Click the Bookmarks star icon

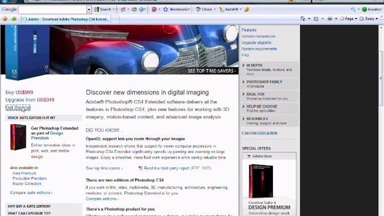tap(166, 10)
